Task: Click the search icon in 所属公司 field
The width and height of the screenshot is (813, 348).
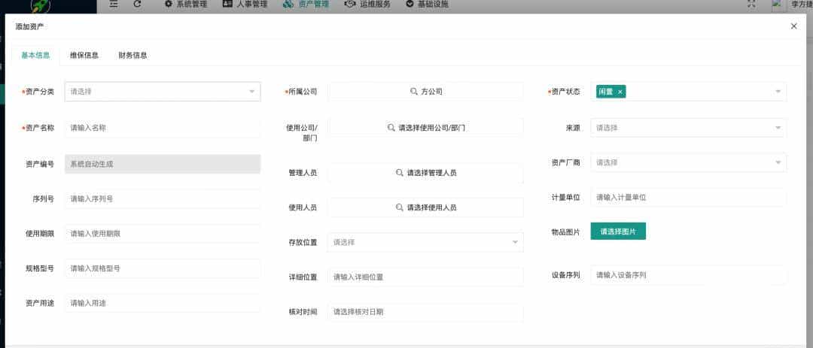Action: pyautogui.click(x=414, y=92)
